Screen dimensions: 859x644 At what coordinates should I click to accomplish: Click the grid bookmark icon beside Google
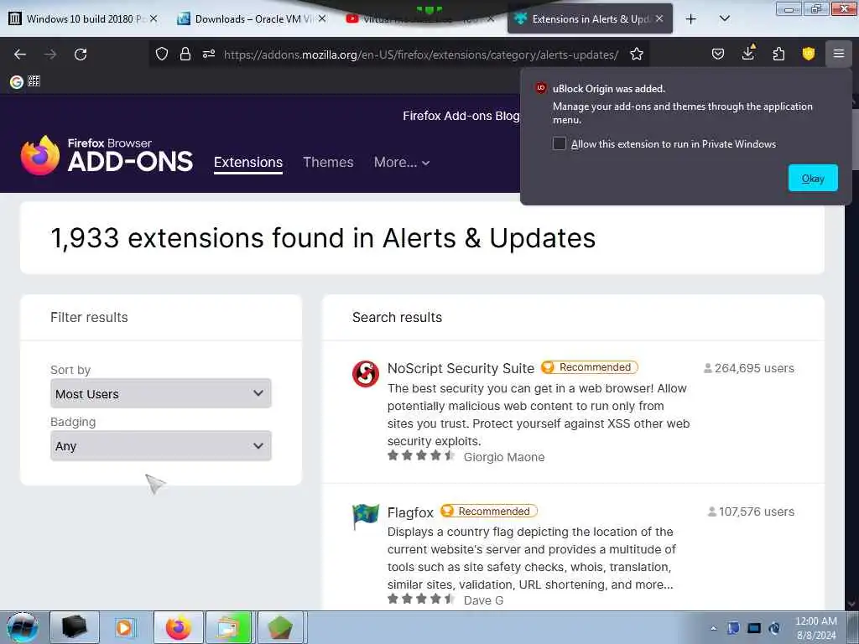[34, 81]
